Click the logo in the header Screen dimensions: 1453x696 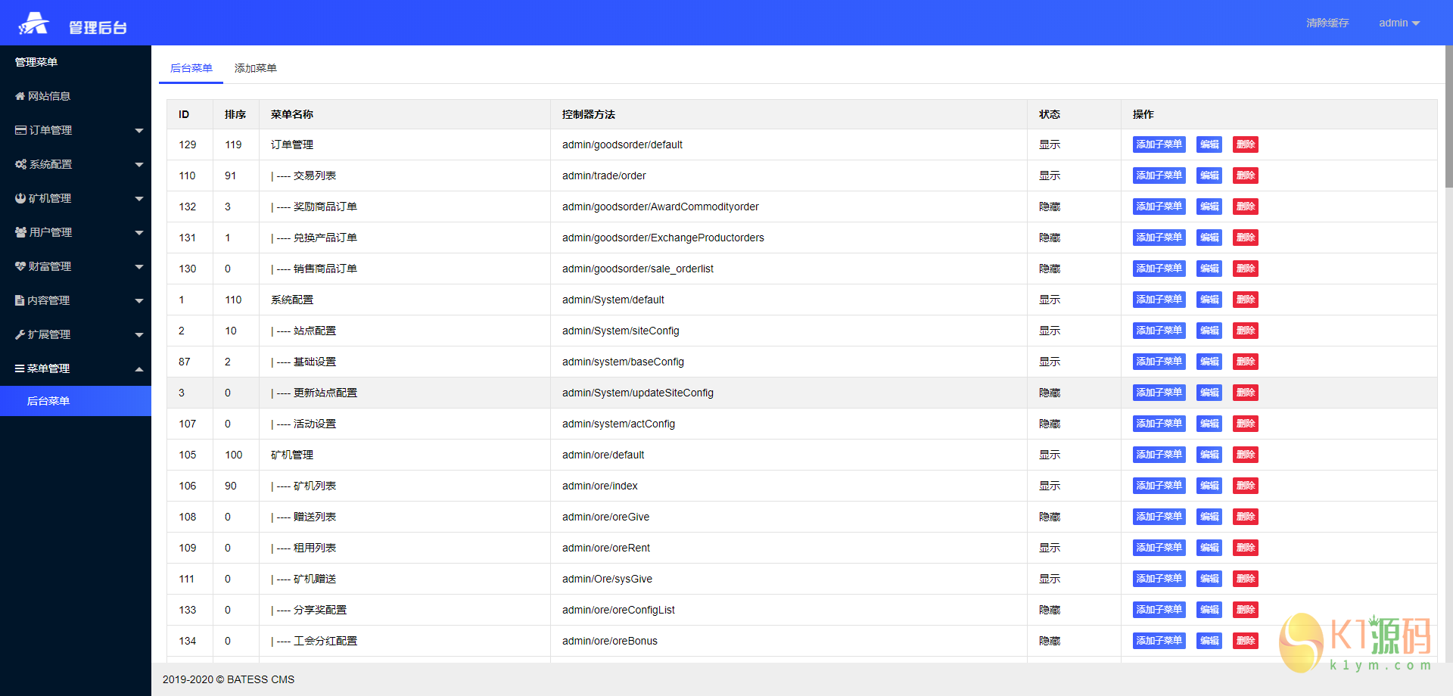click(x=34, y=23)
